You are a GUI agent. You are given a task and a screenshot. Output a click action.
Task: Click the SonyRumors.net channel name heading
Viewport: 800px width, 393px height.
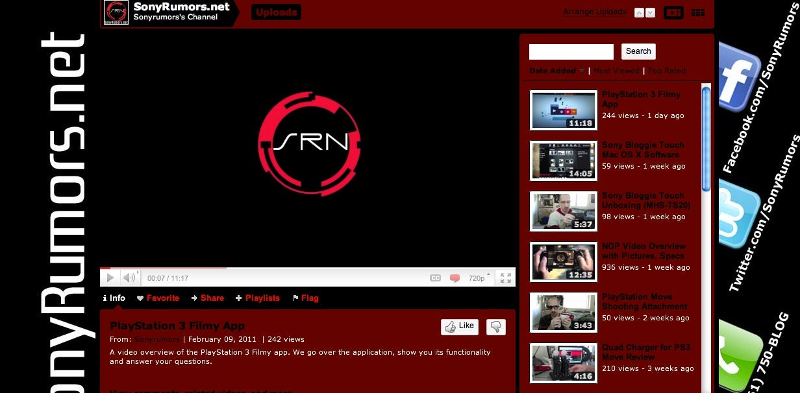click(181, 7)
